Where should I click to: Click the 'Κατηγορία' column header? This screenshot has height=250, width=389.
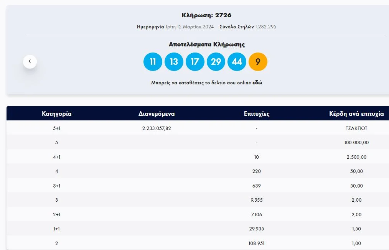click(56, 114)
